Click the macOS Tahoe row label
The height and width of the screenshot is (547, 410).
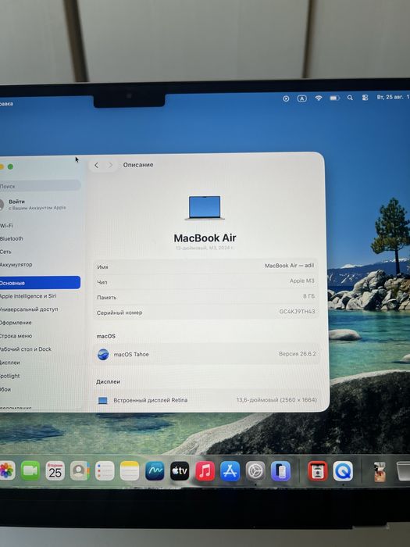pos(131,354)
